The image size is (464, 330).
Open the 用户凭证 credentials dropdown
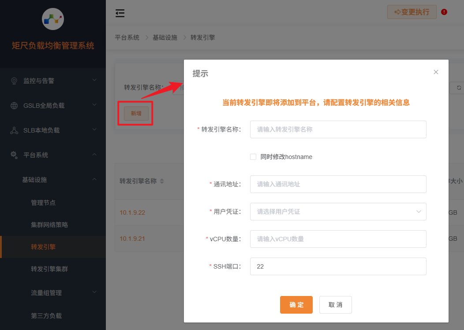tap(338, 212)
